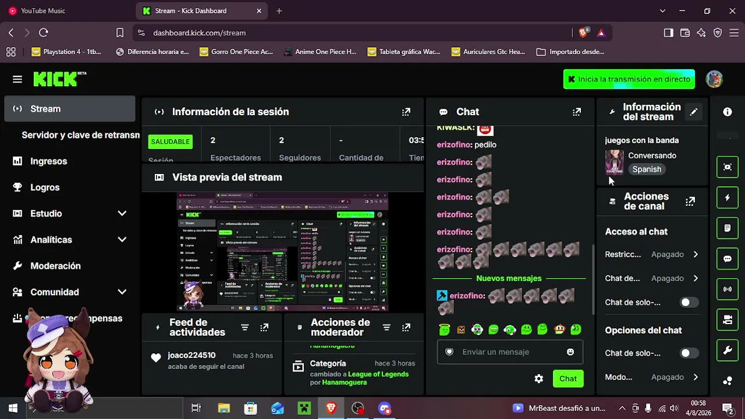Select Stream in the sidebar
The image size is (745, 419).
tap(69, 109)
